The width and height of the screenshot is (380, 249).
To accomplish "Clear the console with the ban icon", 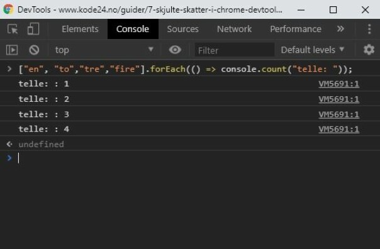I will tap(34, 50).
